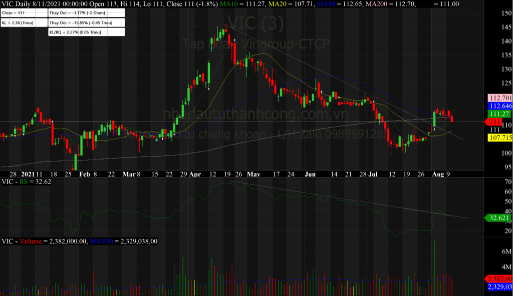Click the 'Thay Doi = -1.77%' info box

[85, 13]
